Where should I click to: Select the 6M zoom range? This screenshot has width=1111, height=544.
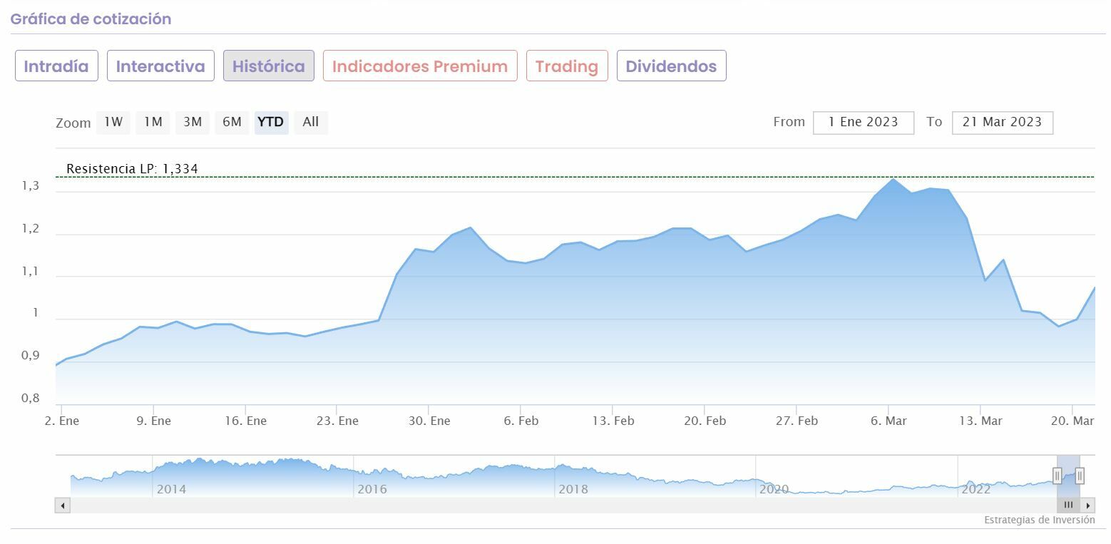[x=232, y=122]
